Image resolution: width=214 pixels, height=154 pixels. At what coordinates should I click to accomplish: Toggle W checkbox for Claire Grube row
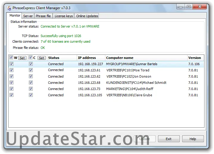pyautogui.click(x=12, y=95)
